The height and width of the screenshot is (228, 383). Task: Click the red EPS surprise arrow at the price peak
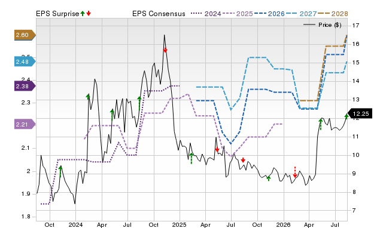pos(165,50)
